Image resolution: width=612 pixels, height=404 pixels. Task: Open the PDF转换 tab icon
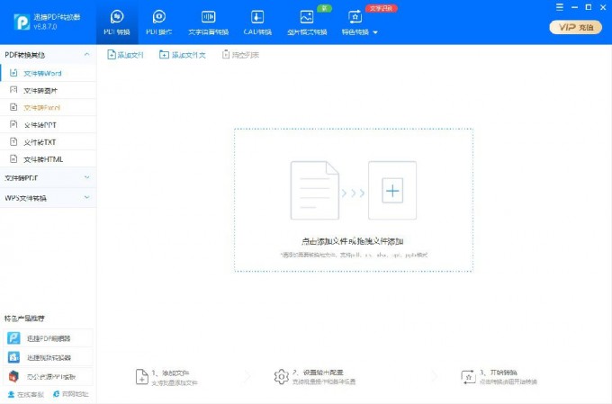click(x=117, y=17)
